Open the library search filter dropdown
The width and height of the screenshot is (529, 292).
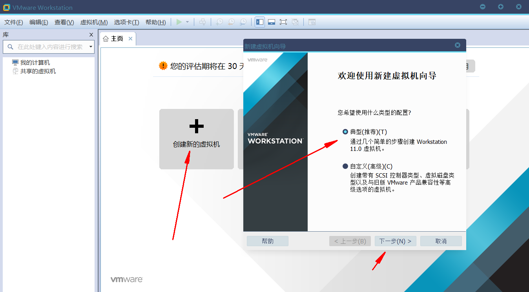pos(91,47)
